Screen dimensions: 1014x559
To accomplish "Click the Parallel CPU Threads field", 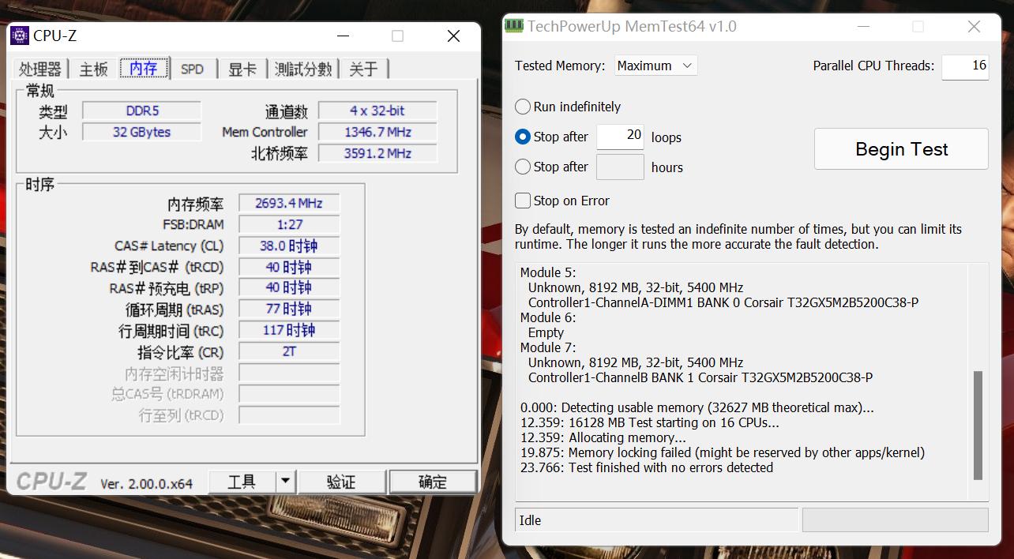I will 964,66.
